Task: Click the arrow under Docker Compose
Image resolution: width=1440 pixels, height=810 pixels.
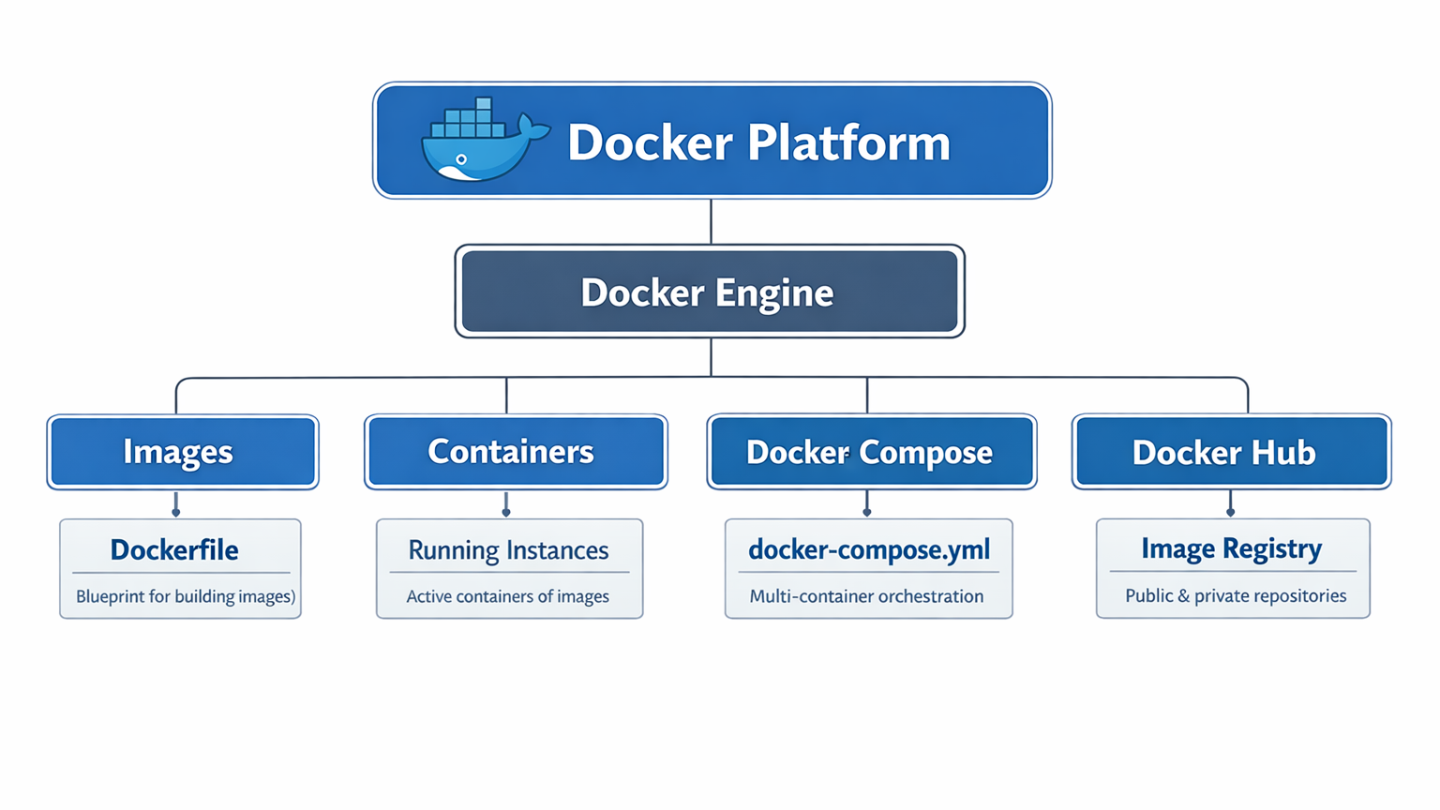Action: pyautogui.click(x=867, y=505)
